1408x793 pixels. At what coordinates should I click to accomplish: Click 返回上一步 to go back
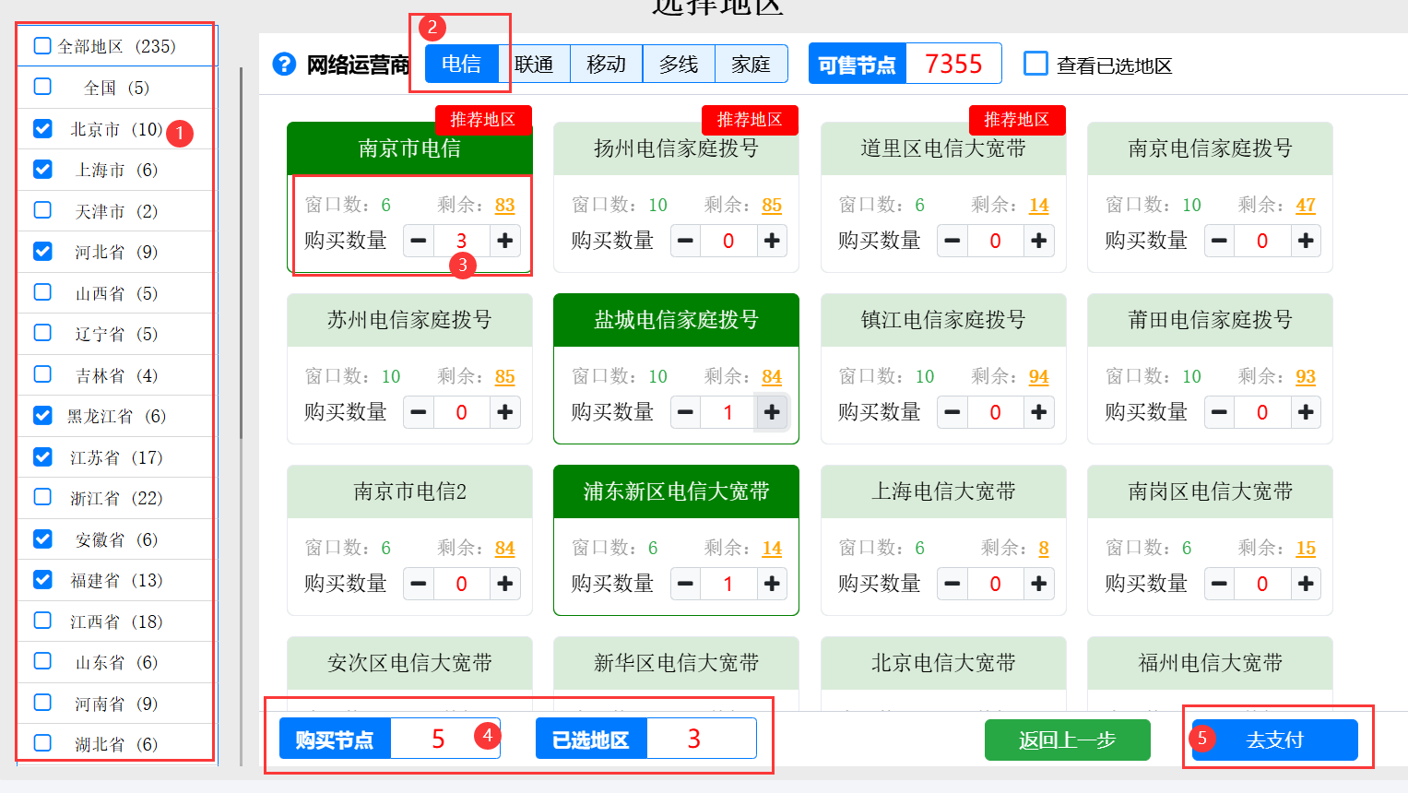click(1067, 740)
